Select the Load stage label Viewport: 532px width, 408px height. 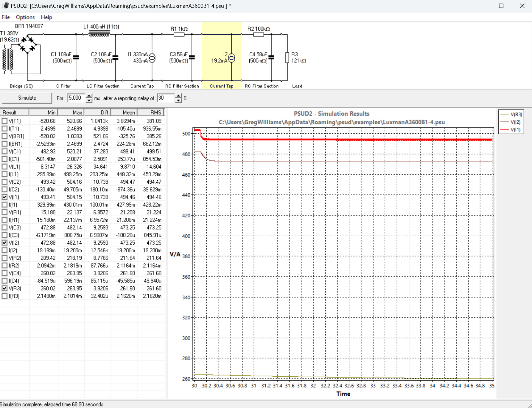(297, 86)
